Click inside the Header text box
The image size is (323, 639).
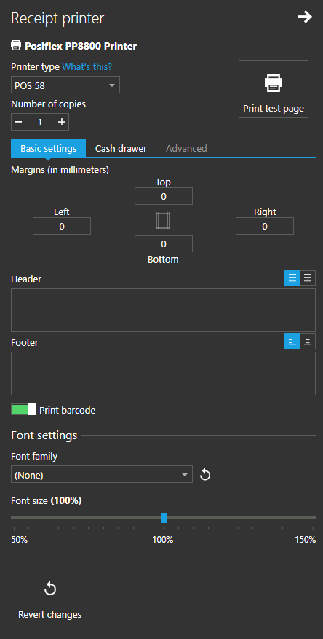pyautogui.click(x=164, y=310)
